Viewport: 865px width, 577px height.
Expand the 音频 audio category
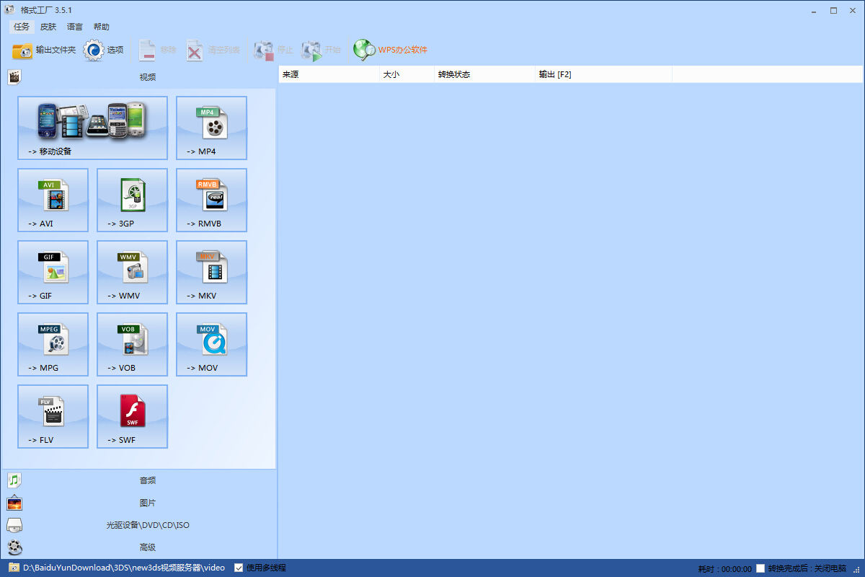click(x=139, y=480)
